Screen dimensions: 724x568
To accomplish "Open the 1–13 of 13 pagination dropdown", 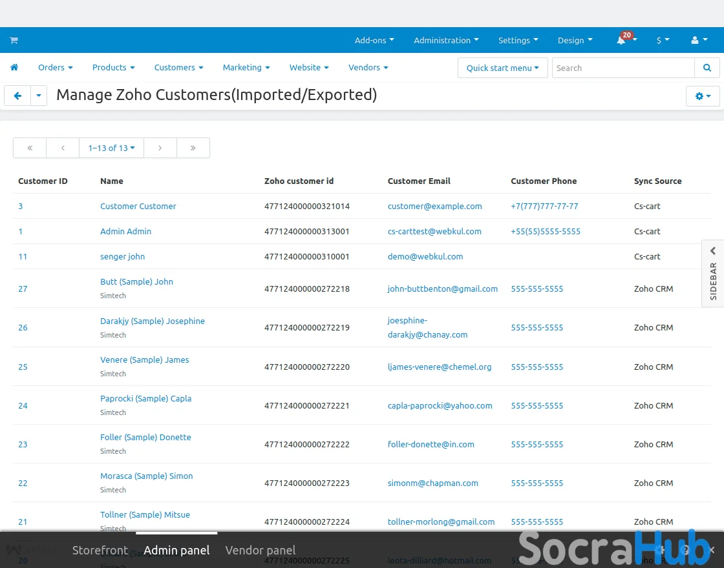I will click(111, 148).
